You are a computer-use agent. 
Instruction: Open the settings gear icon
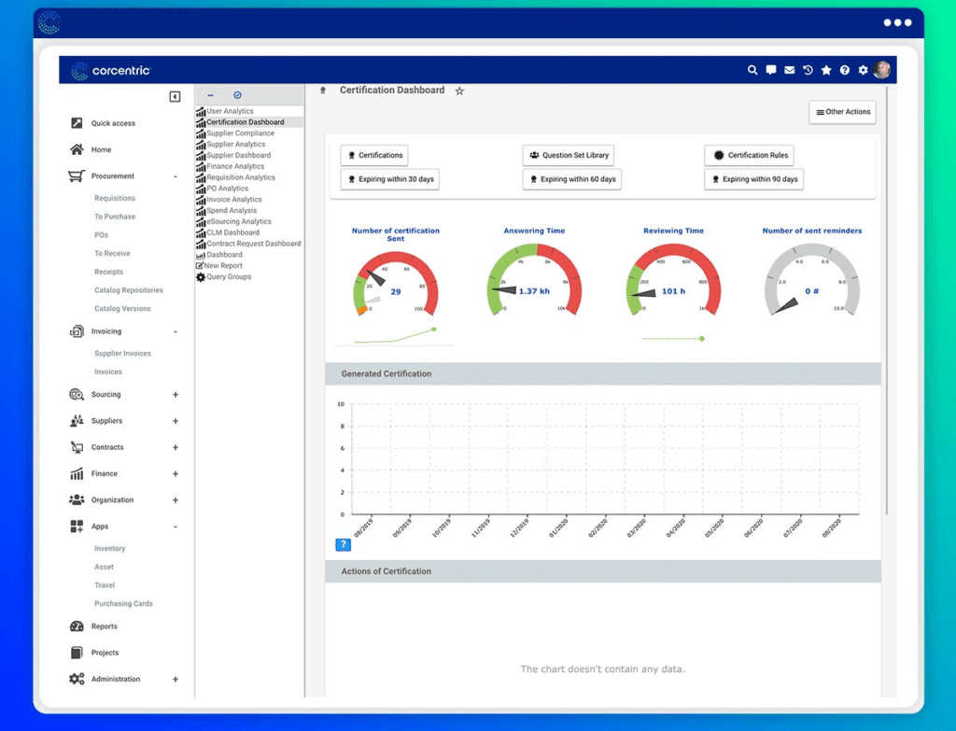863,70
